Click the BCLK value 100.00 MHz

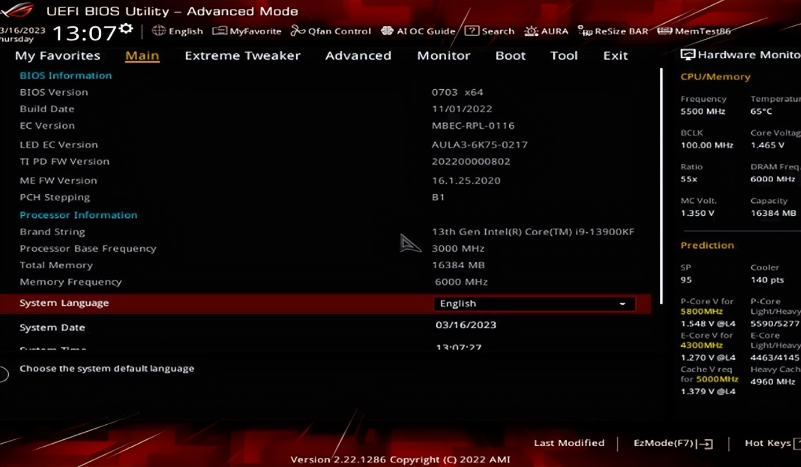pos(707,145)
